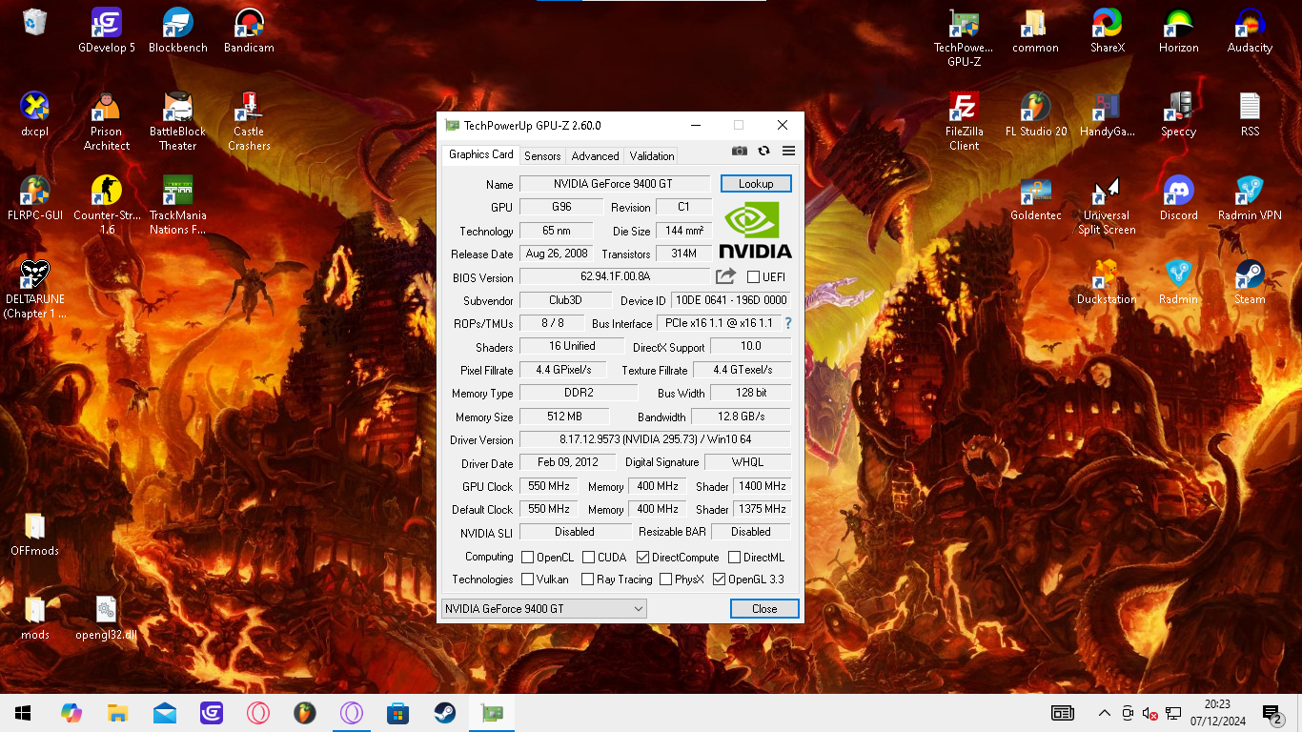Open Speccy desktop shortcut
Screen dimensions: 1302x732
(x=1178, y=114)
